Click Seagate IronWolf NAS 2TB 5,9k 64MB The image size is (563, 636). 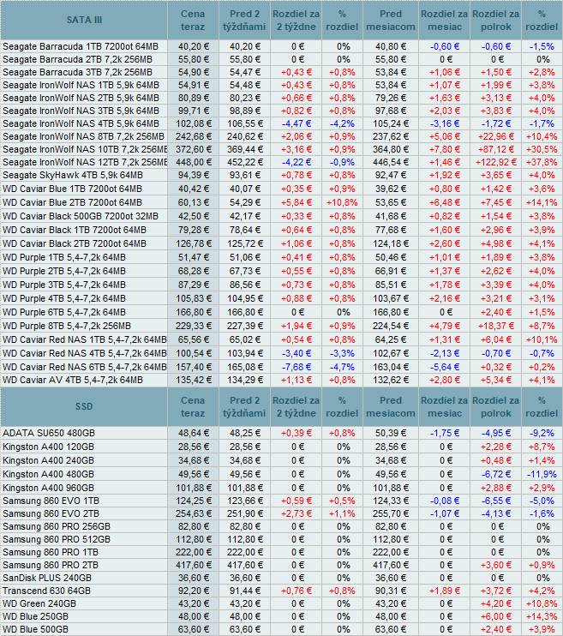[81, 99]
